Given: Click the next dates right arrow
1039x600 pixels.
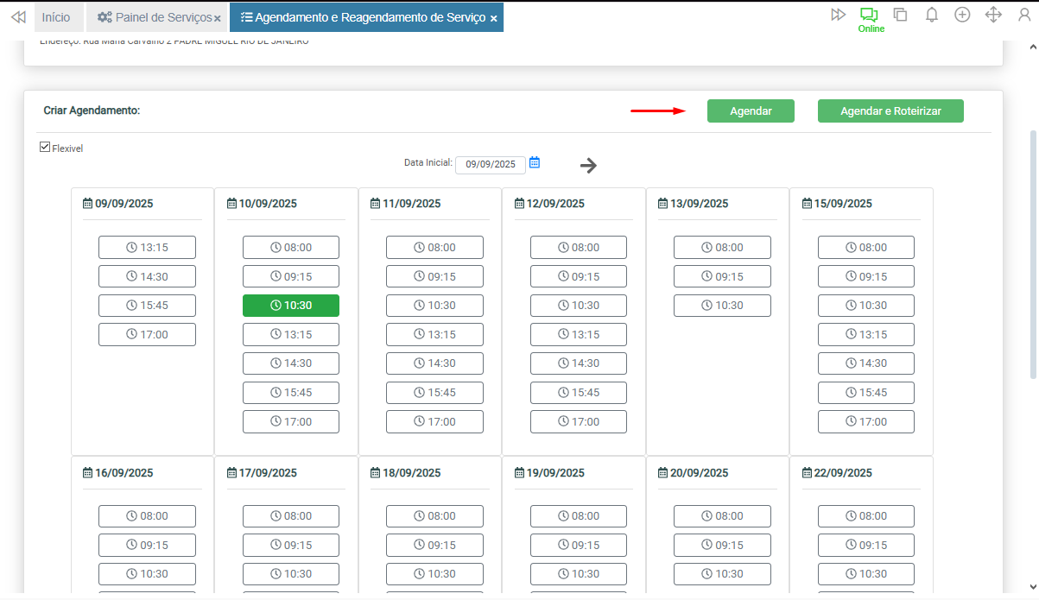Looking at the screenshot, I should pyautogui.click(x=588, y=166).
